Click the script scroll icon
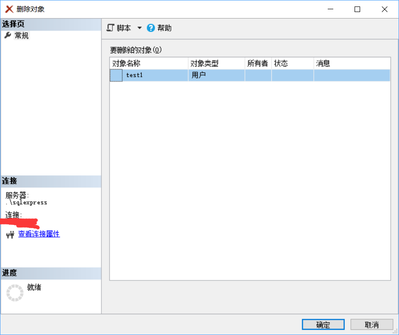This screenshot has width=399, height=335. pyautogui.click(x=110, y=28)
